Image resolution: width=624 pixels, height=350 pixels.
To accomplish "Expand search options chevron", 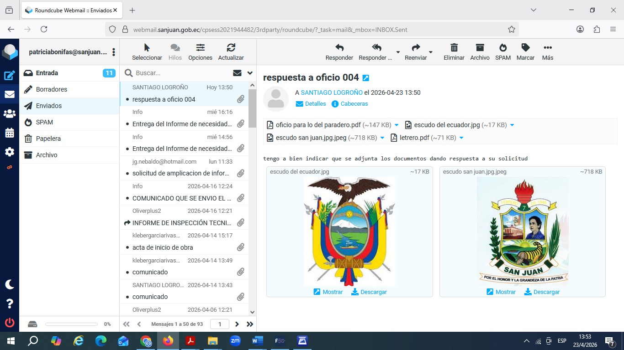I will pos(250,73).
